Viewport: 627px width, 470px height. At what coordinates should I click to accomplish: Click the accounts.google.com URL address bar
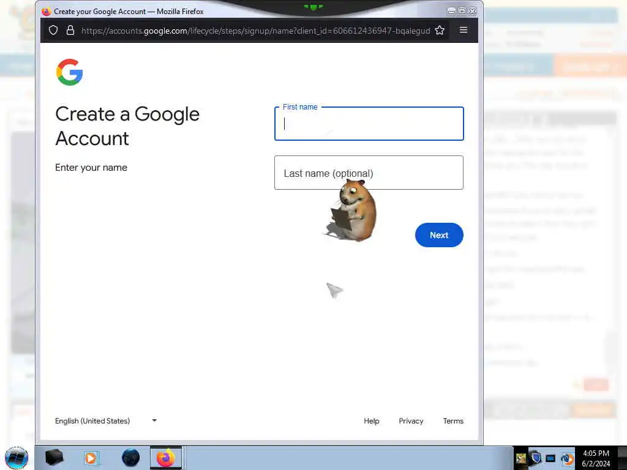click(255, 31)
